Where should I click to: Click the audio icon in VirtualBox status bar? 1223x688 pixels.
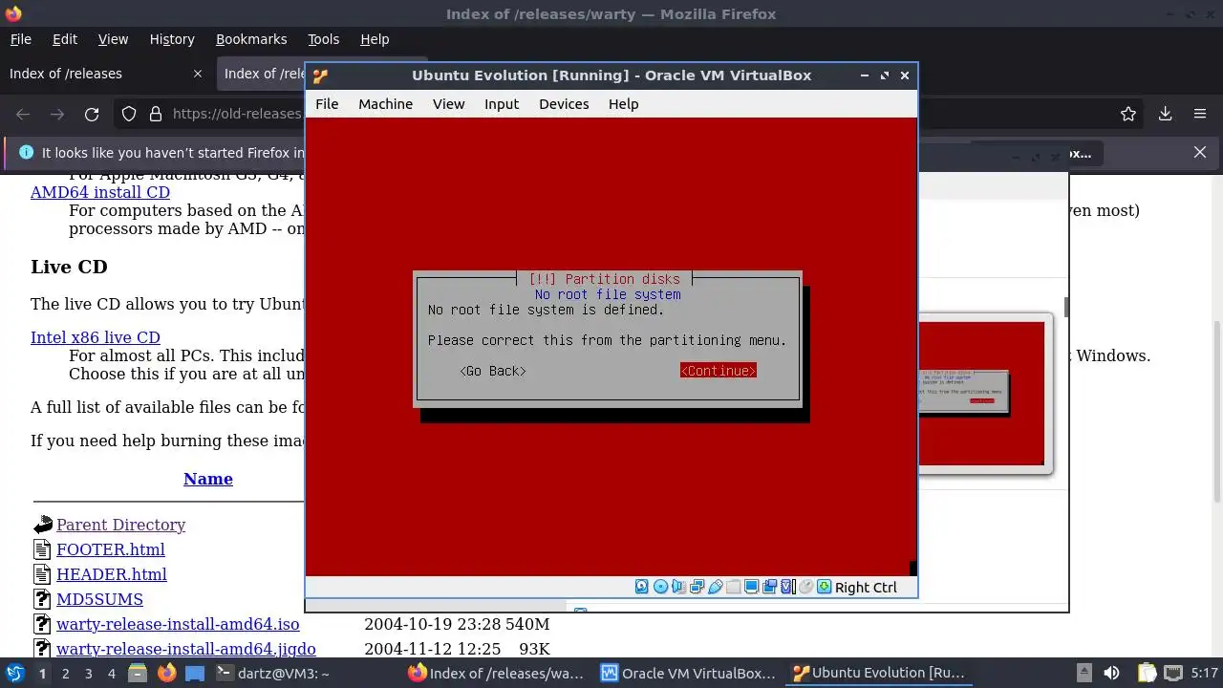(678, 587)
